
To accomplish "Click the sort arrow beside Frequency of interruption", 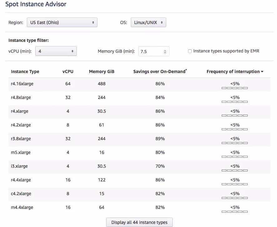I will [262, 72].
